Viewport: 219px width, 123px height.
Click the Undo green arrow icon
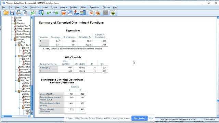point(49,13)
